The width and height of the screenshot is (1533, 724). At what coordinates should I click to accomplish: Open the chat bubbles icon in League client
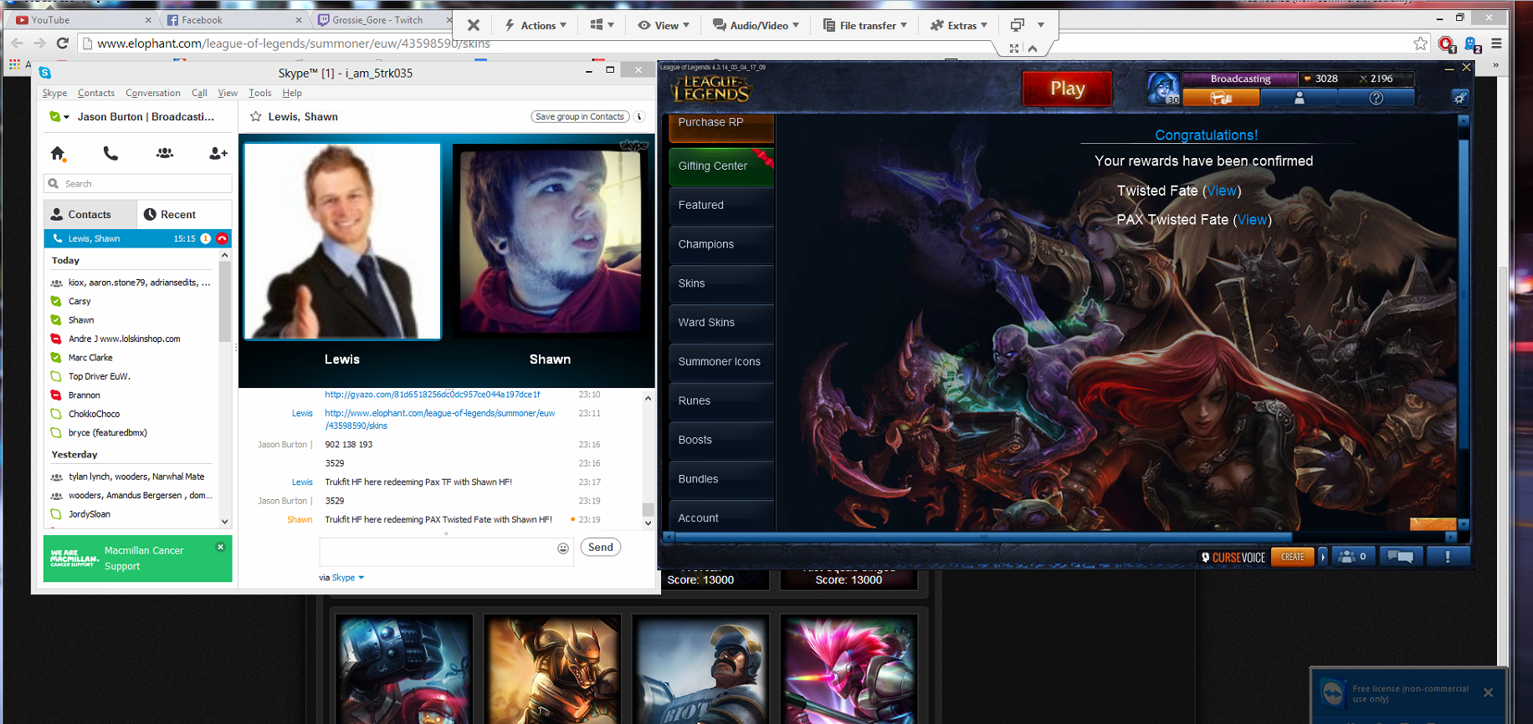1401,557
